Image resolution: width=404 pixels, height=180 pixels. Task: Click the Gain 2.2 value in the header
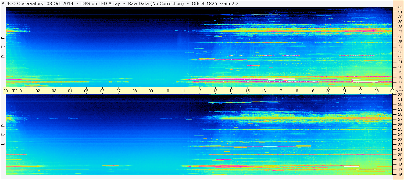pyautogui.click(x=229, y=4)
